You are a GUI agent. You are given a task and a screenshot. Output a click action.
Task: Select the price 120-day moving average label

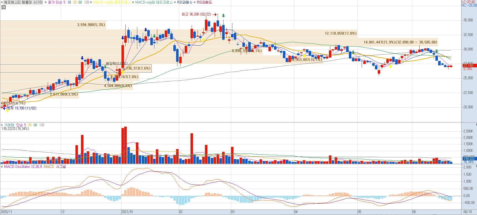[87, 2]
